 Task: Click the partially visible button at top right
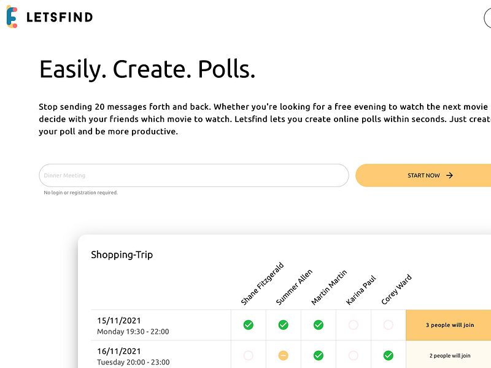487,18
